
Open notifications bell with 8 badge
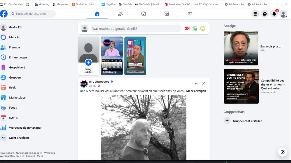(274, 14)
